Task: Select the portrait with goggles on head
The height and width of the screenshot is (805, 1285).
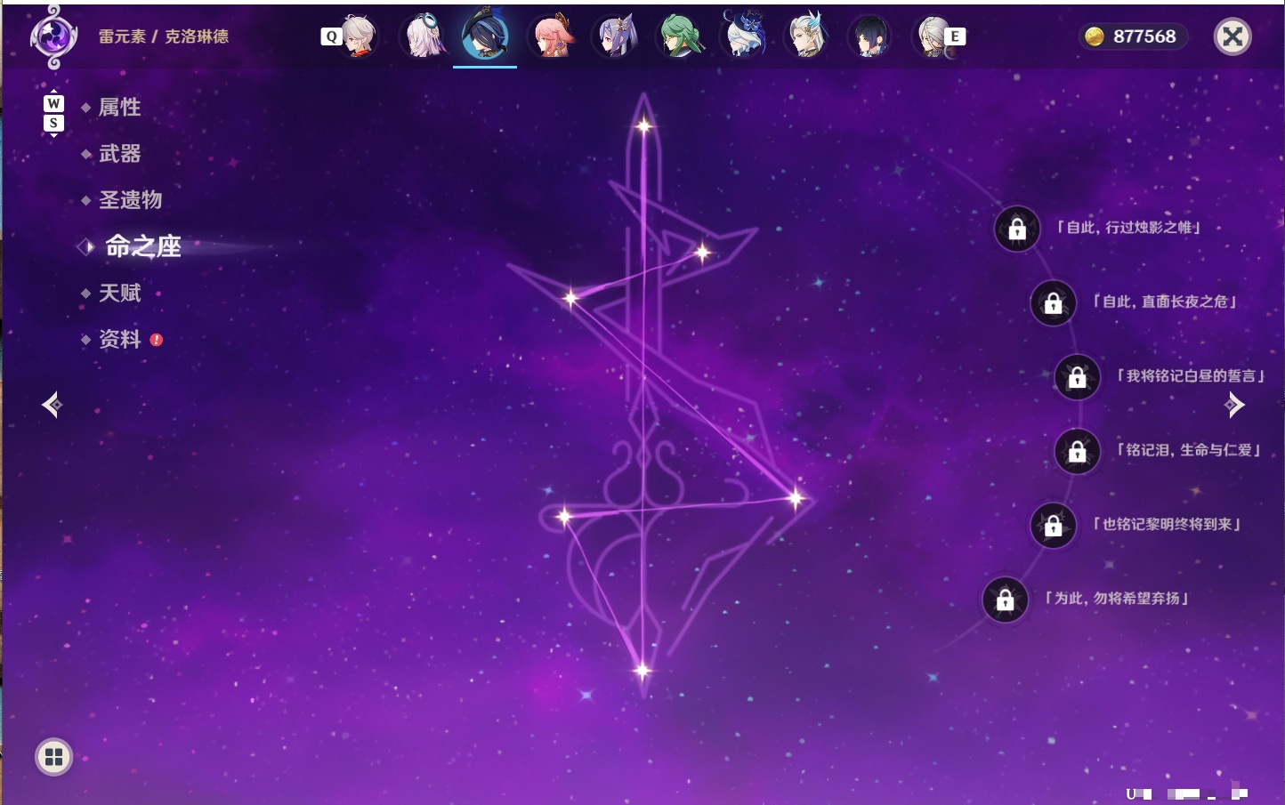Action: pyautogui.click(x=423, y=36)
